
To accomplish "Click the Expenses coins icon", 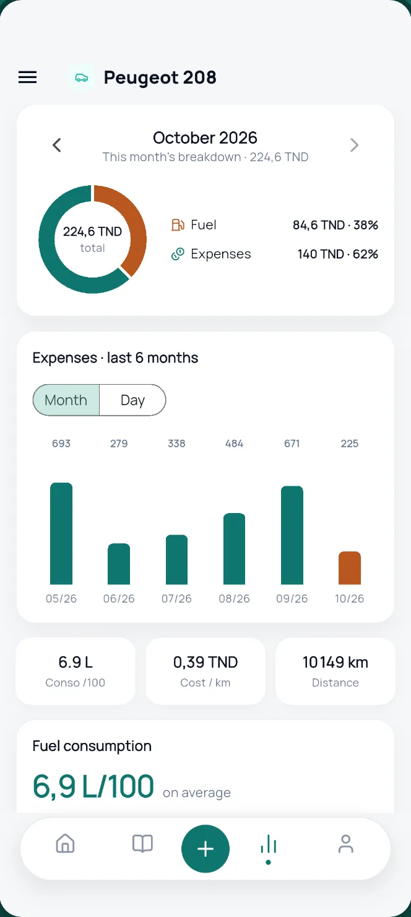I will click(x=178, y=253).
